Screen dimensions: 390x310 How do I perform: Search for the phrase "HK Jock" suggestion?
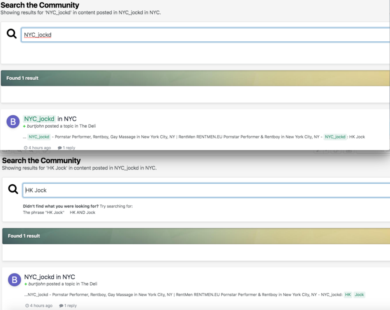point(43,212)
